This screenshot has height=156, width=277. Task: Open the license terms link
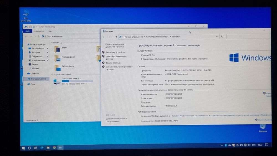[x=221, y=115]
